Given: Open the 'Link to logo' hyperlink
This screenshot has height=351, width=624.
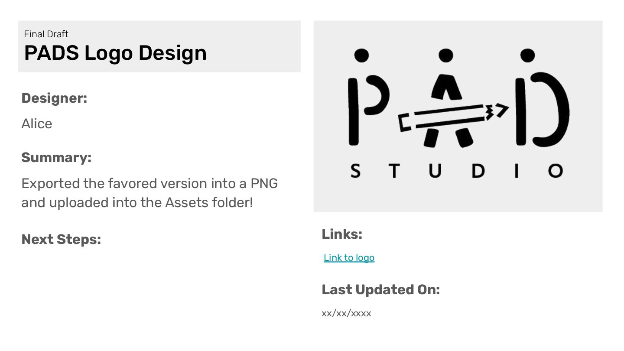Looking at the screenshot, I should 349,258.
